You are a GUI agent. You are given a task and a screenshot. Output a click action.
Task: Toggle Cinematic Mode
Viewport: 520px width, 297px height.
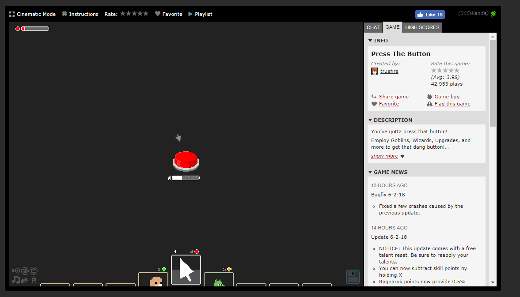point(32,14)
